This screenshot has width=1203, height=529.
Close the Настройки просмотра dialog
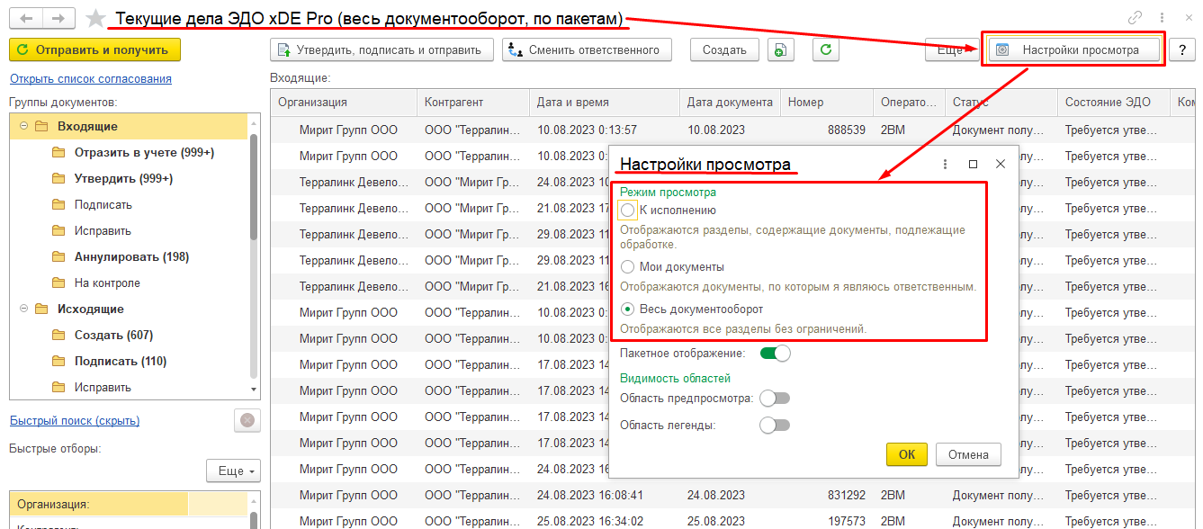pos(1000,165)
